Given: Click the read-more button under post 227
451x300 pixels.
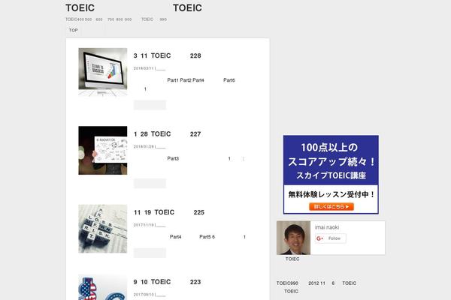Looking at the screenshot, I should (150, 184).
